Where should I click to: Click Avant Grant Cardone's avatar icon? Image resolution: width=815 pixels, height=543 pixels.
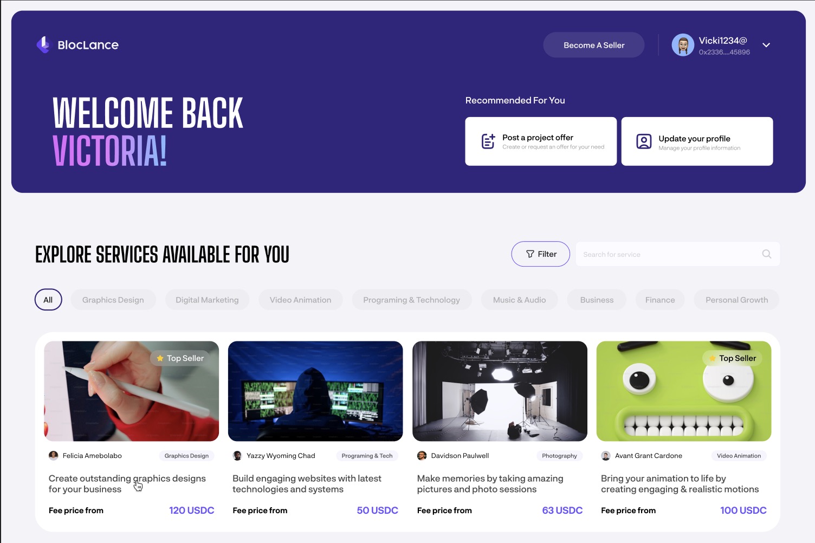pyautogui.click(x=606, y=456)
